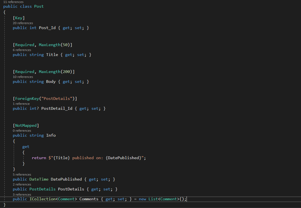This screenshot has height=208, width=301.
Task: Open the '2 references' CodeLens above PostDetails
Action: click(x=22, y=184)
